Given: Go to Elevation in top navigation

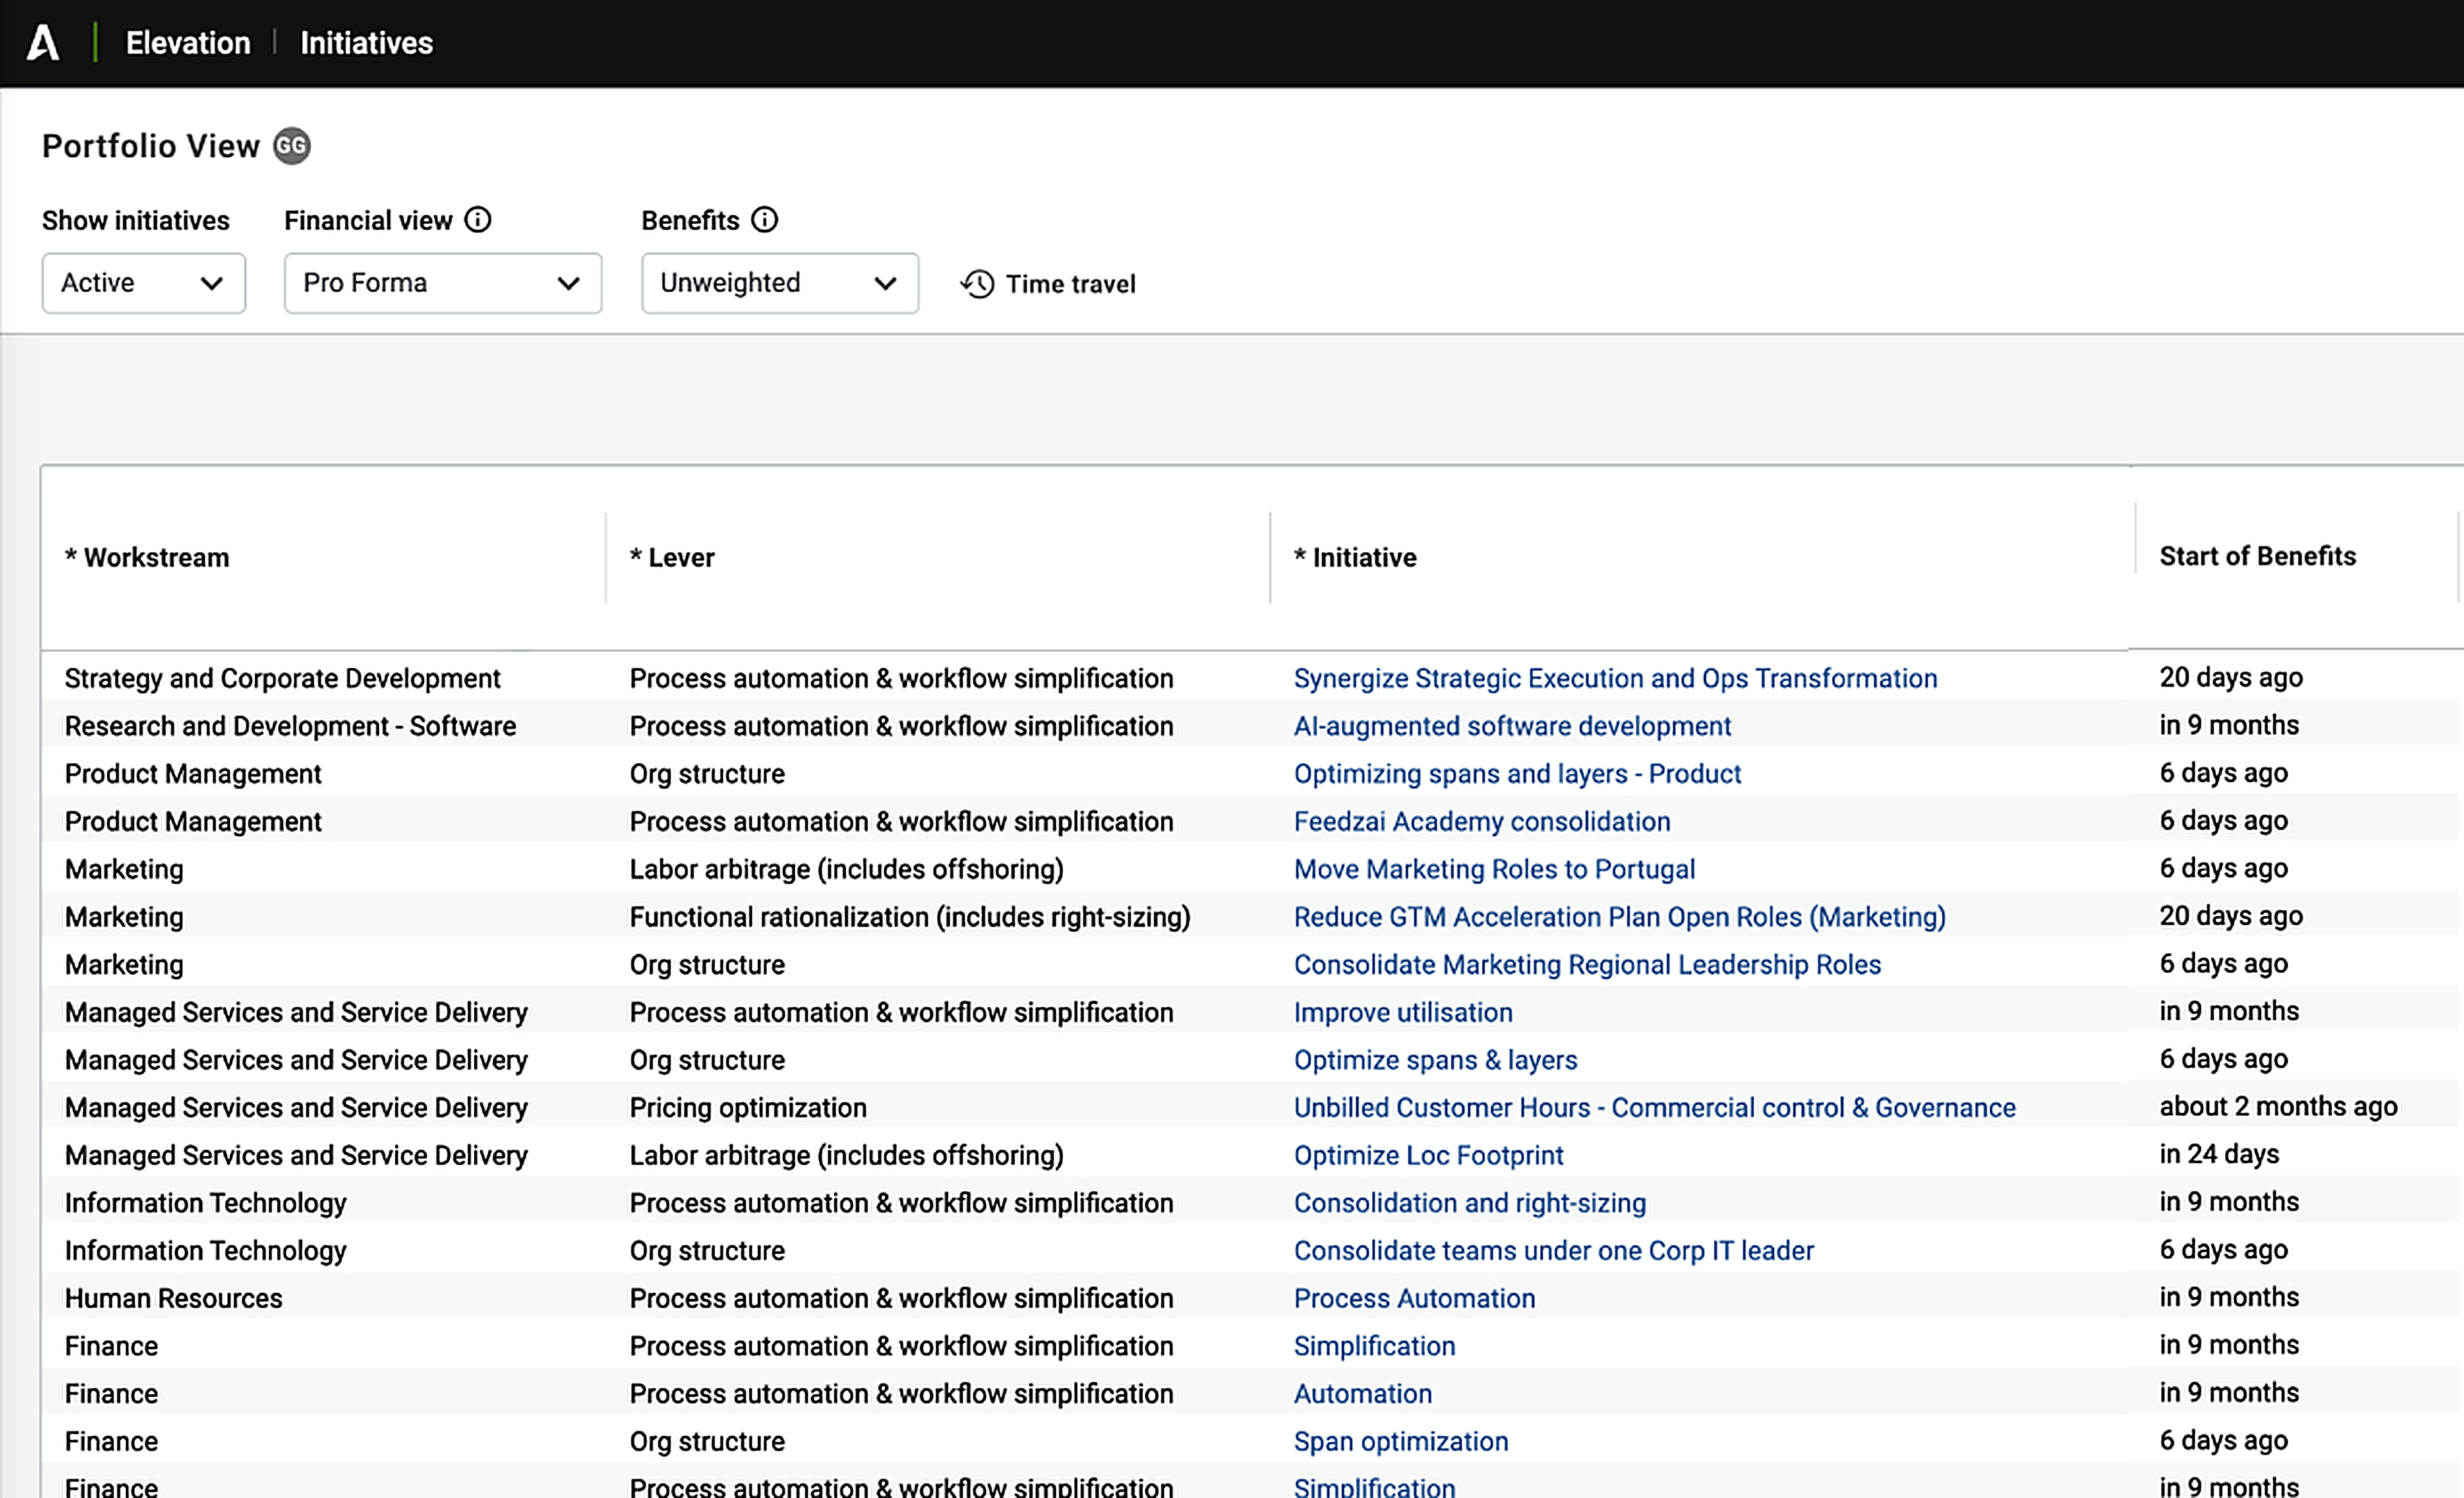Looking at the screenshot, I should (x=188, y=43).
